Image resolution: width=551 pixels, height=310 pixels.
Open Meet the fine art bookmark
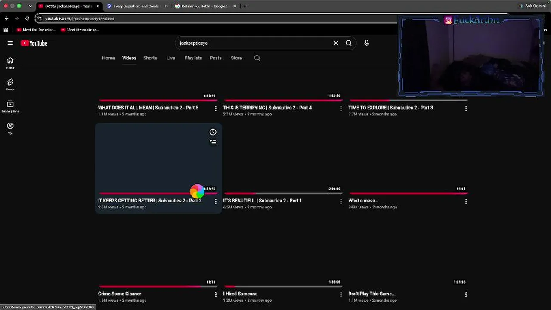pos(36,30)
